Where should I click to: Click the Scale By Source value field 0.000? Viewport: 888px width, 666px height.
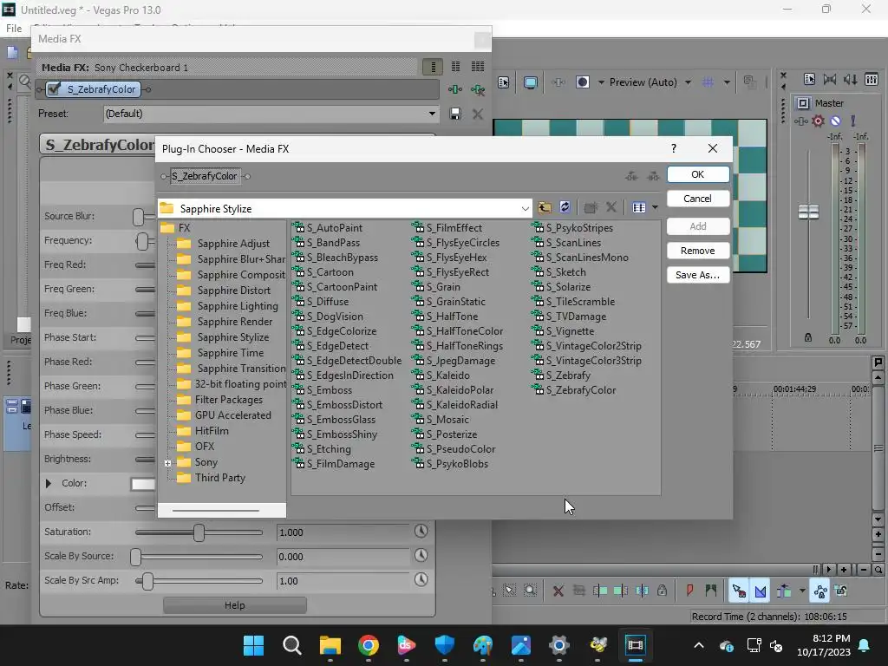pyautogui.click(x=343, y=557)
